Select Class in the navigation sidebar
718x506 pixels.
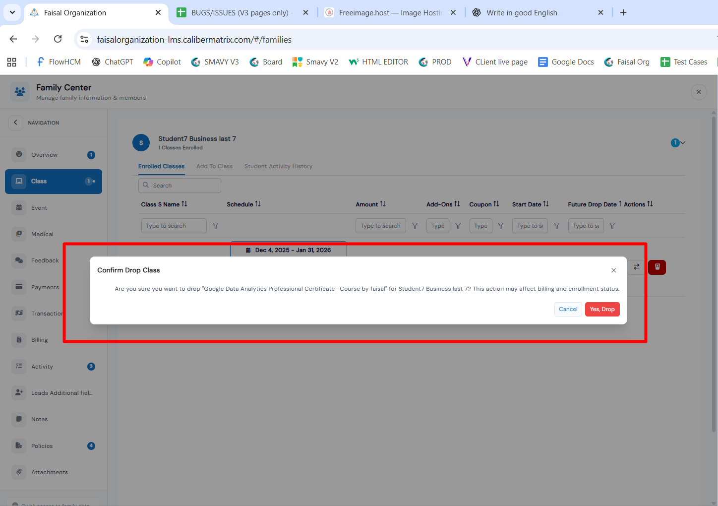(54, 181)
